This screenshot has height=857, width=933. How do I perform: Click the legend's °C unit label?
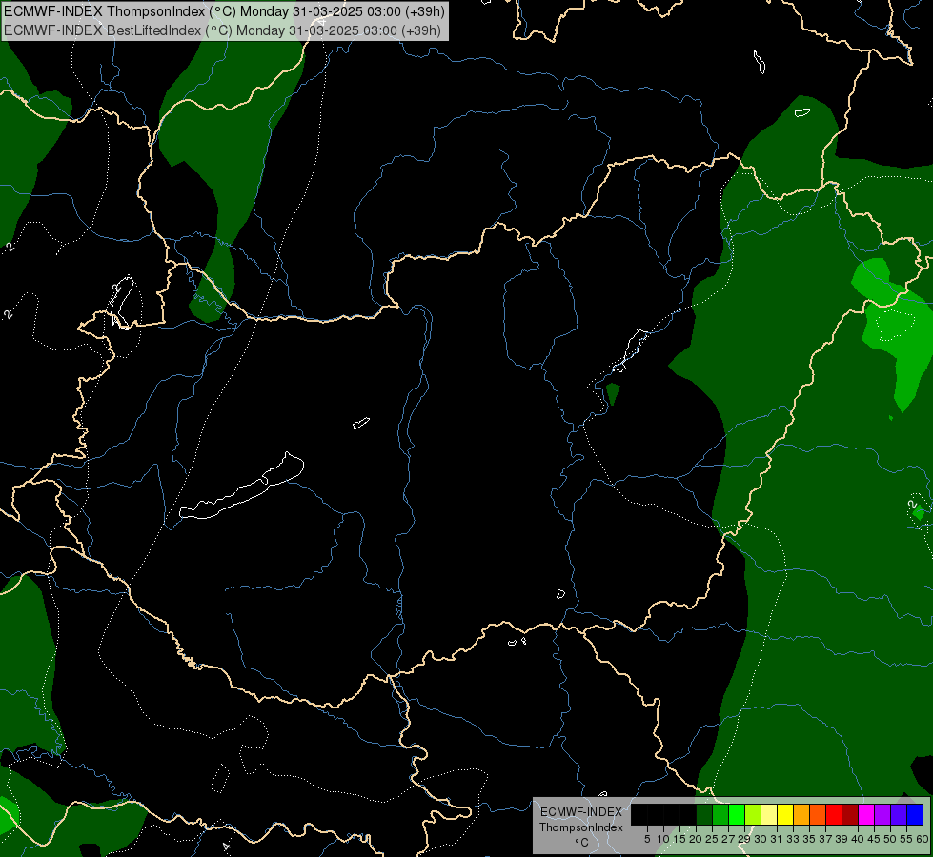tap(581, 843)
